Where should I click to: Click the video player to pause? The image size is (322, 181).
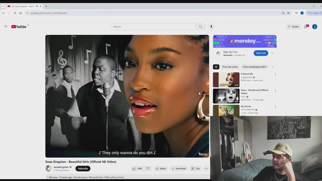coord(127,96)
